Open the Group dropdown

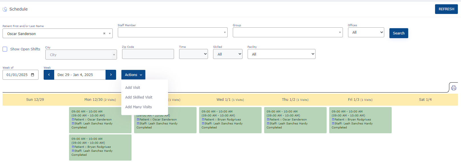point(288,32)
